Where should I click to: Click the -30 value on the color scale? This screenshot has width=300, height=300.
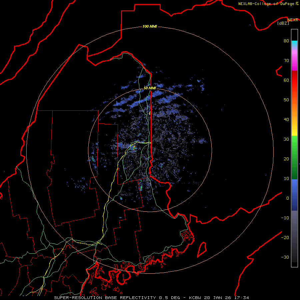tap(285, 257)
